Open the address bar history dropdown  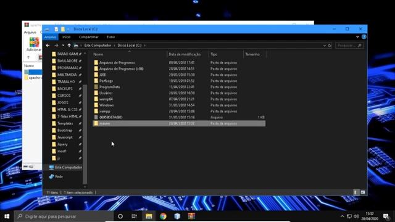click(x=325, y=46)
